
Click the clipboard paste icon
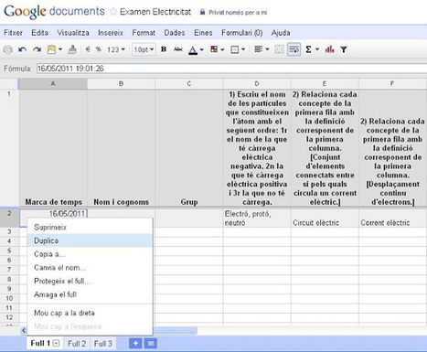(51, 49)
